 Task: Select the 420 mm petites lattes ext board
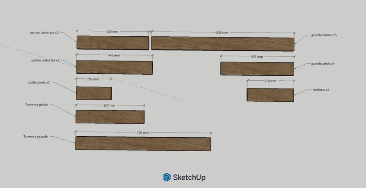113,43
